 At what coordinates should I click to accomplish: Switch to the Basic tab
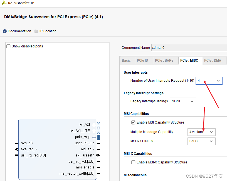126,61
